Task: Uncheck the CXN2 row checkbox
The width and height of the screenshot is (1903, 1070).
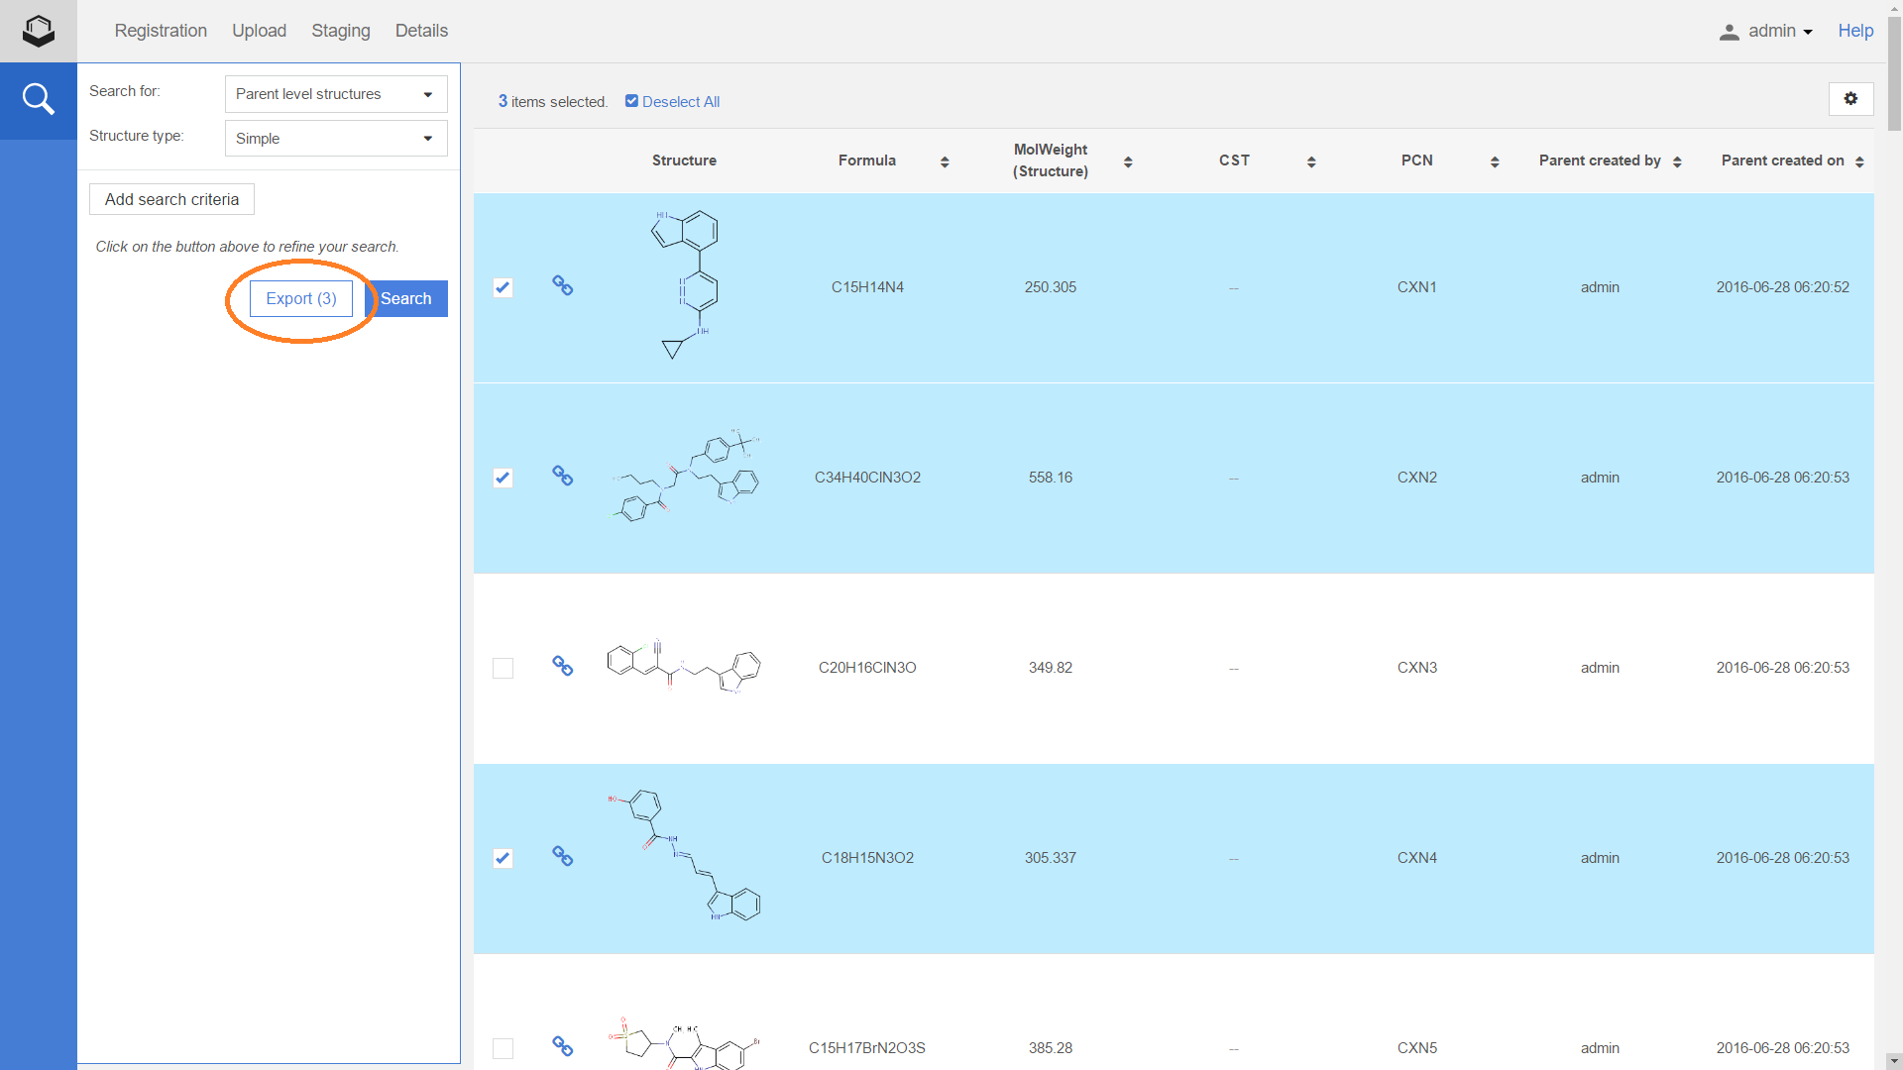Action: coord(503,478)
